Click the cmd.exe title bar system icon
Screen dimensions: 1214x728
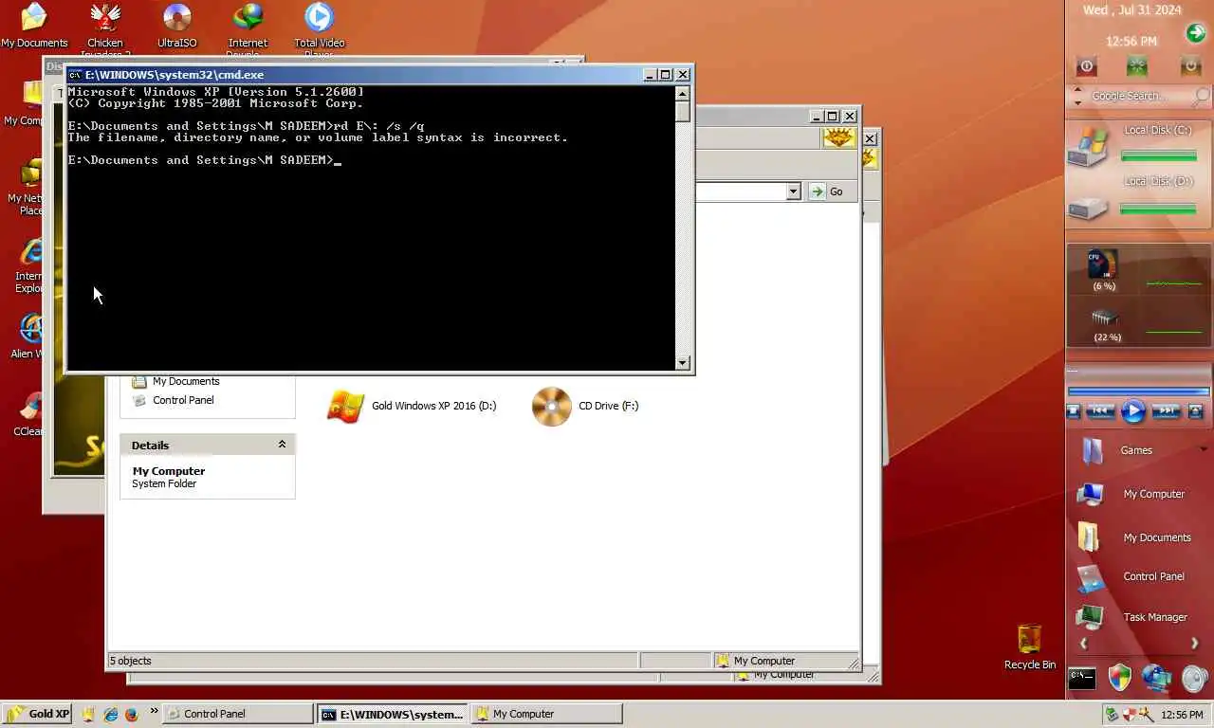(75, 75)
